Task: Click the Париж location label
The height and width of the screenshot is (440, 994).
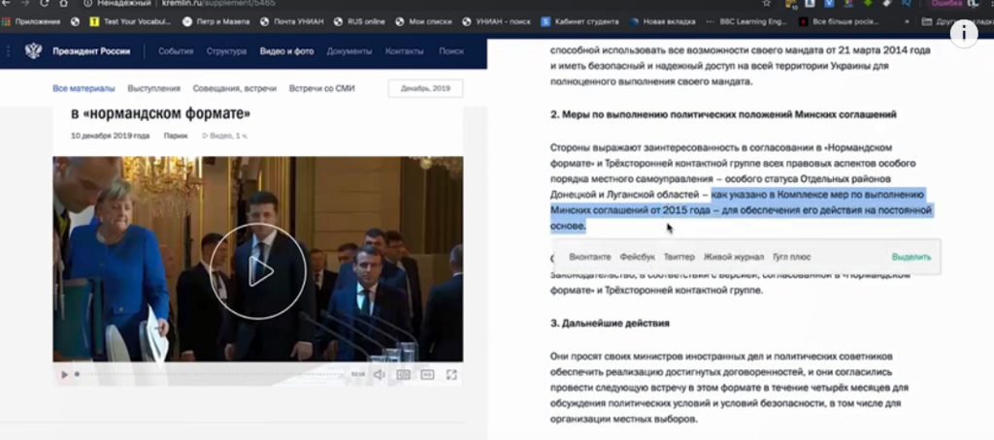Action: [x=176, y=136]
